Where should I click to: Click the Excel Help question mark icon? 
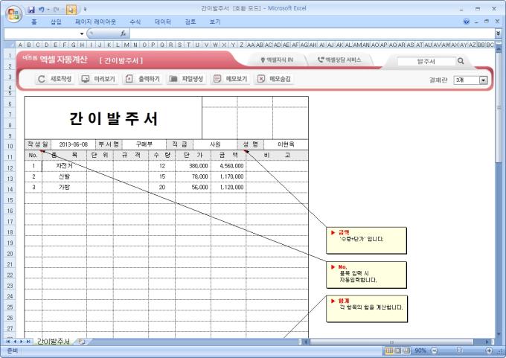coord(467,22)
